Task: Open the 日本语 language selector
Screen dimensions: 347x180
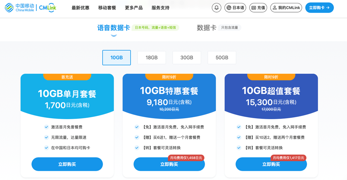Action: click(x=235, y=8)
